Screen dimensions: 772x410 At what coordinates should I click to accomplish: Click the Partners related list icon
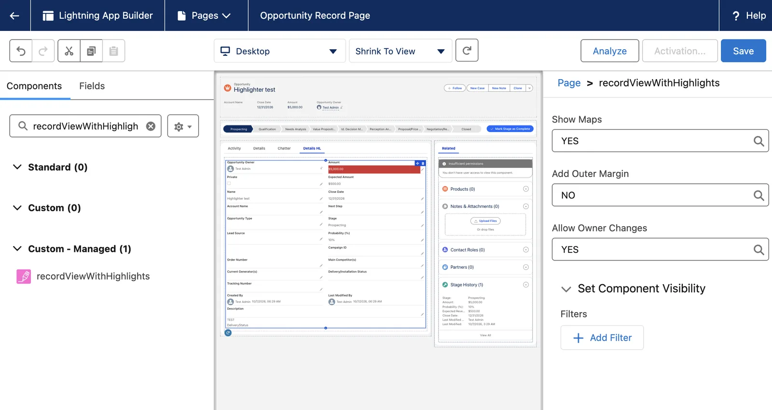(445, 267)
